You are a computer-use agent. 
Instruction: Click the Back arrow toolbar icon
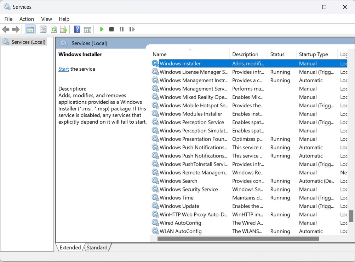point(6,29)
